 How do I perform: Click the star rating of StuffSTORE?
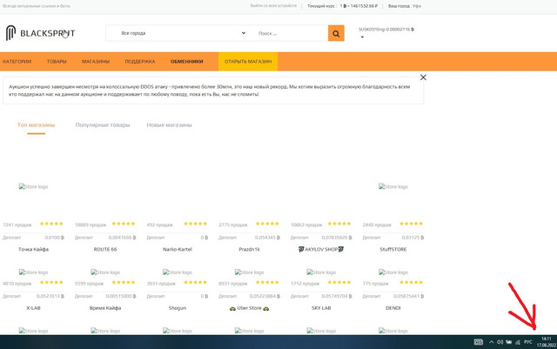(x=411, y=224)
